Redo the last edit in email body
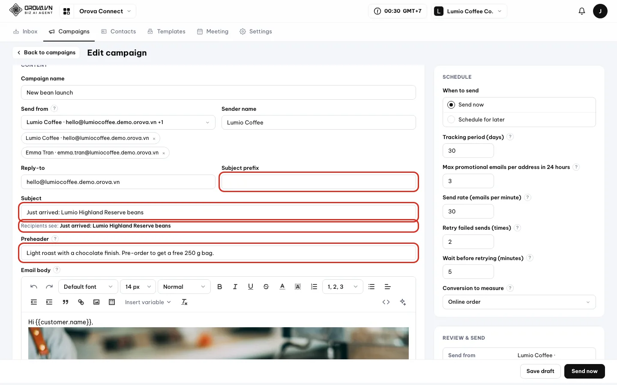Screen dimensions: 617x385 (49, 287)
